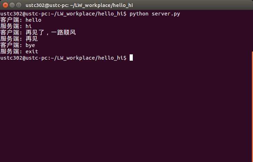Viewport: 253px width, 162px height.
Task: Click the '服务端: hi' output line
Action: coord(16,26)
